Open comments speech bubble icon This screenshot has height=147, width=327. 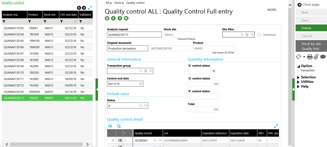pos(323,57)
